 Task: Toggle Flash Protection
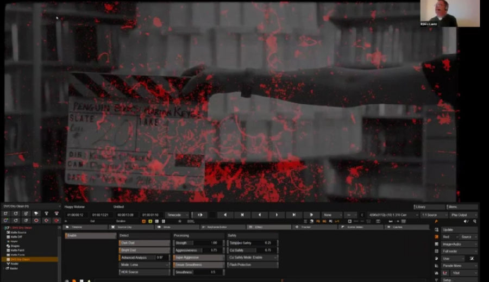(253, 265)
